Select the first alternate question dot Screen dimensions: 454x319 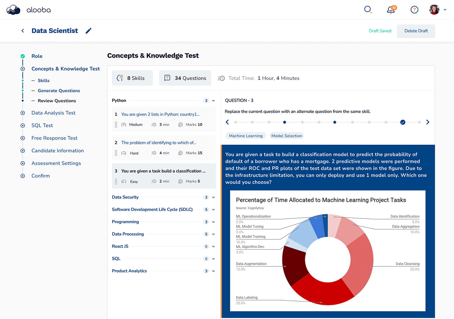pyautogui.click(x=235, y=122)
